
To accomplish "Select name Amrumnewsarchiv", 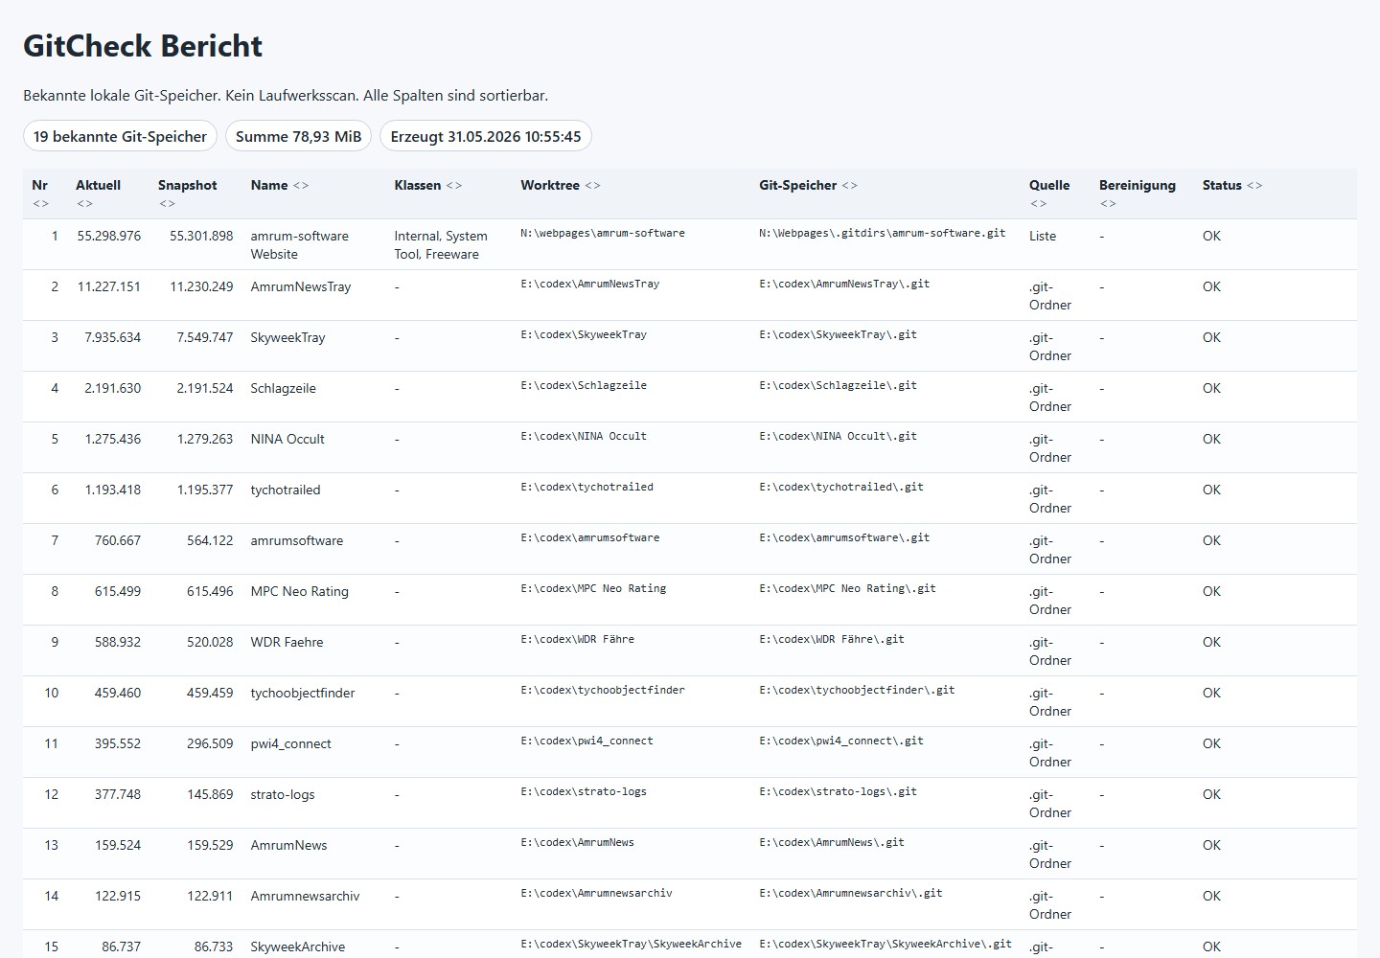I will (306, 896).
